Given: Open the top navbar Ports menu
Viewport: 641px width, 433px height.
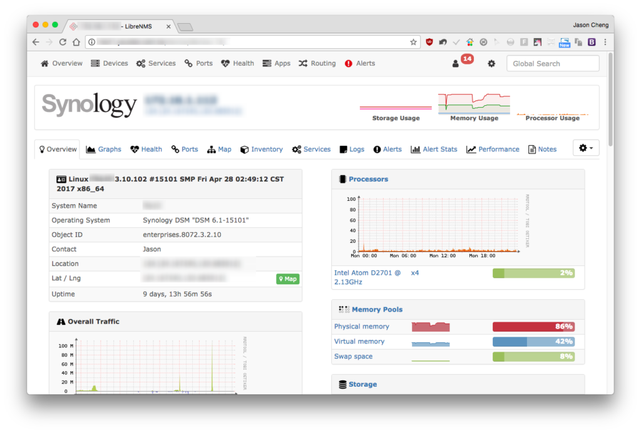Looking at the screenshot, I should [198, 63].
